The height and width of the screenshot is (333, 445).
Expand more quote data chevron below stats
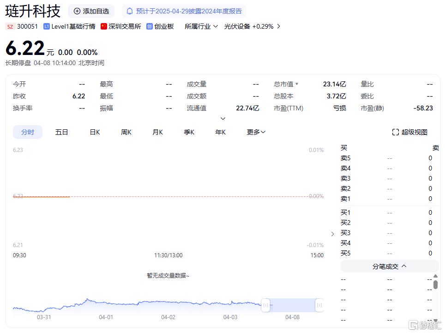point(223,118)
